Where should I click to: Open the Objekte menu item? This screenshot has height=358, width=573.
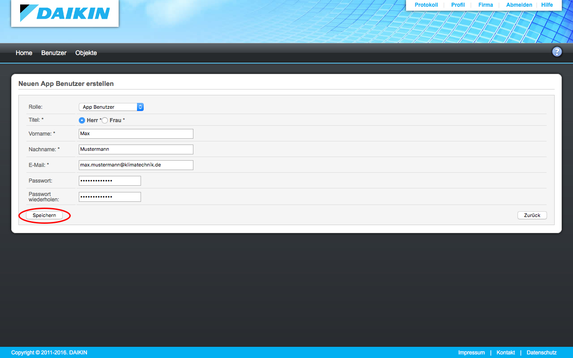click(x=86, y=53)
